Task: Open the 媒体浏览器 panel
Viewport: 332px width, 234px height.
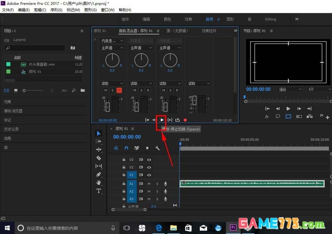Action: click(13, 111)
